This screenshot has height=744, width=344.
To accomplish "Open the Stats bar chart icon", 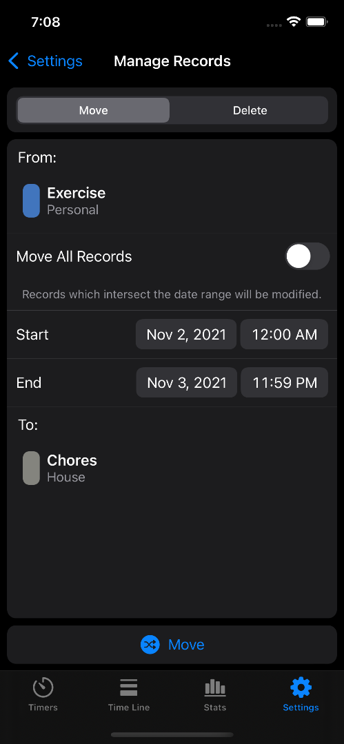I will 215,687.
